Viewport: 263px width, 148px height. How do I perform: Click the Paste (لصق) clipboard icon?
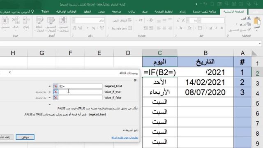(x=257, y=21)
